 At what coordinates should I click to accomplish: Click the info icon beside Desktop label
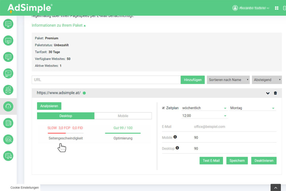(x=177, y=148)
